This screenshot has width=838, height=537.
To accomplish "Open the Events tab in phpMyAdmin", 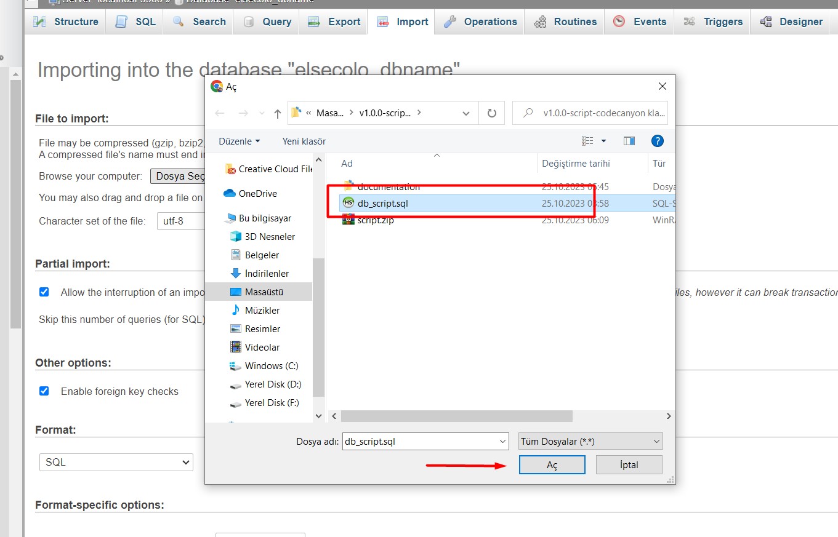I will [640, 22].
